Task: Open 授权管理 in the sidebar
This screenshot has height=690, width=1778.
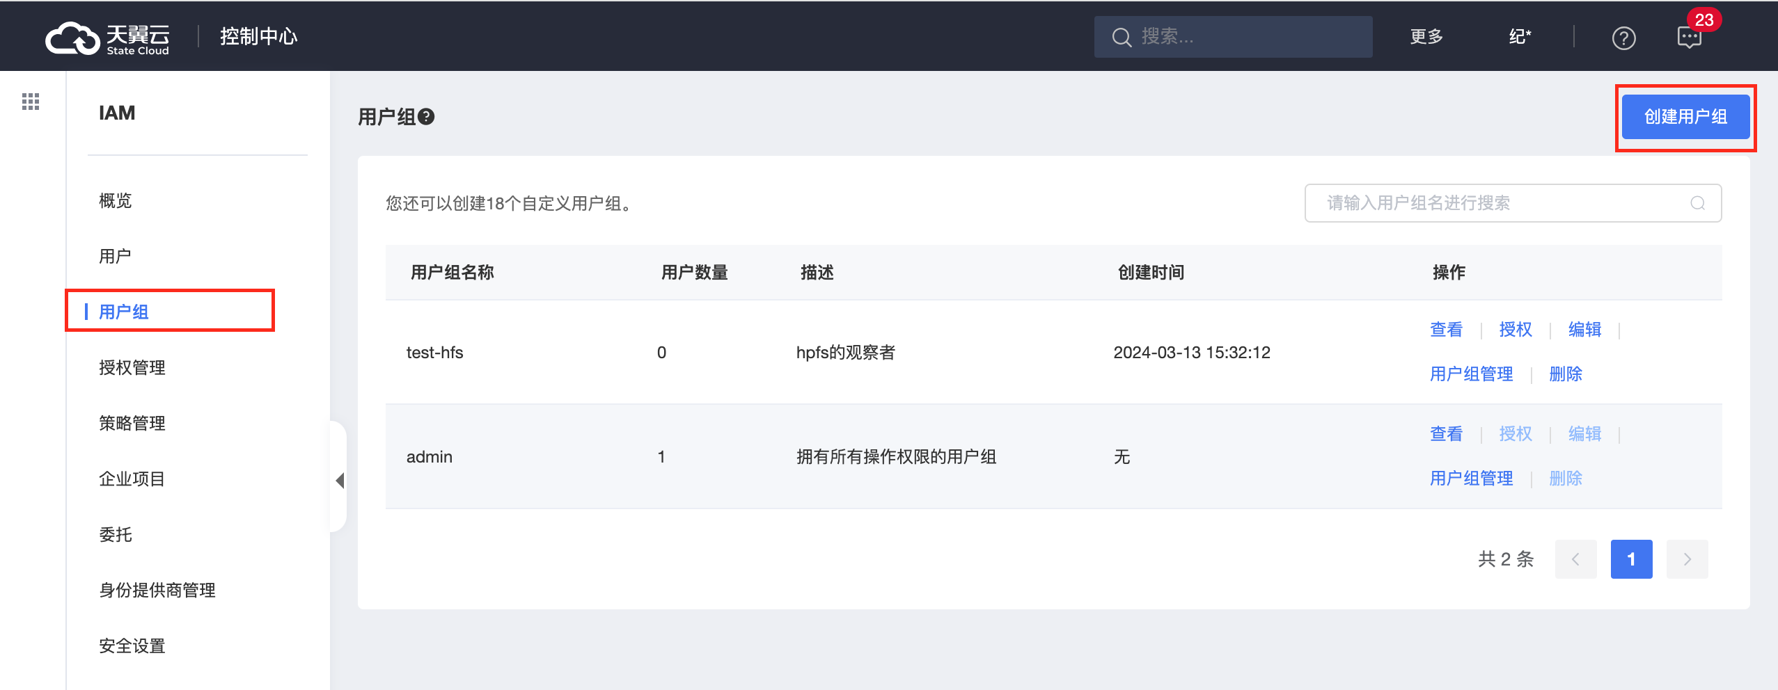Action: (x=132, y=368)
